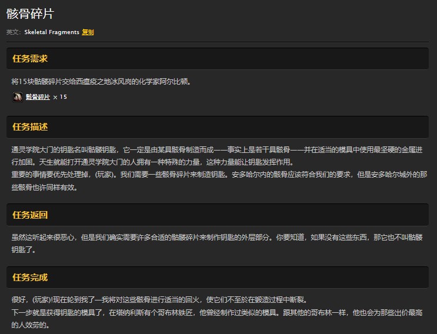
Task: Click the completion line starting with 下一步
Action: tap(218, 312)
